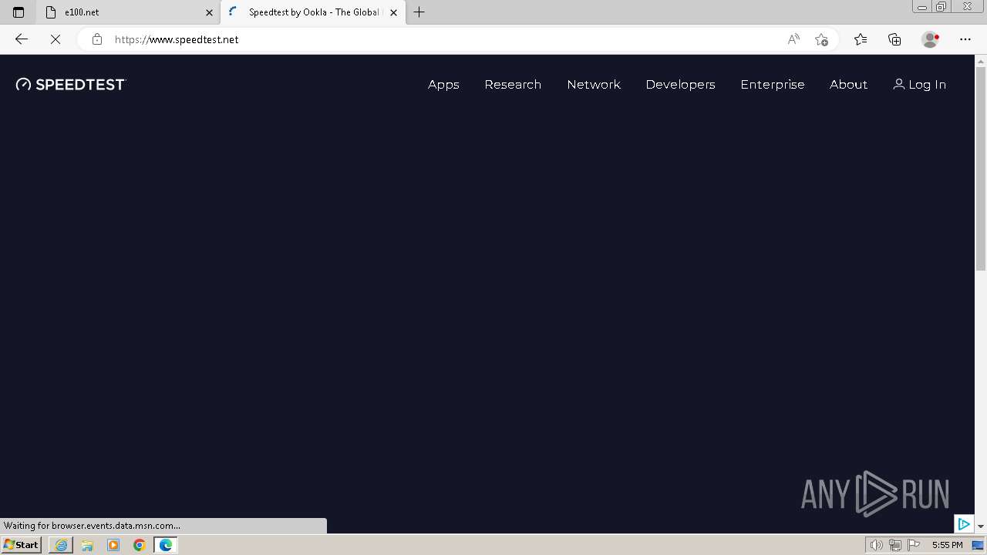The image size is (987, 555).
Task: Restore down the Edge browser window
Action: click(942, 7)
